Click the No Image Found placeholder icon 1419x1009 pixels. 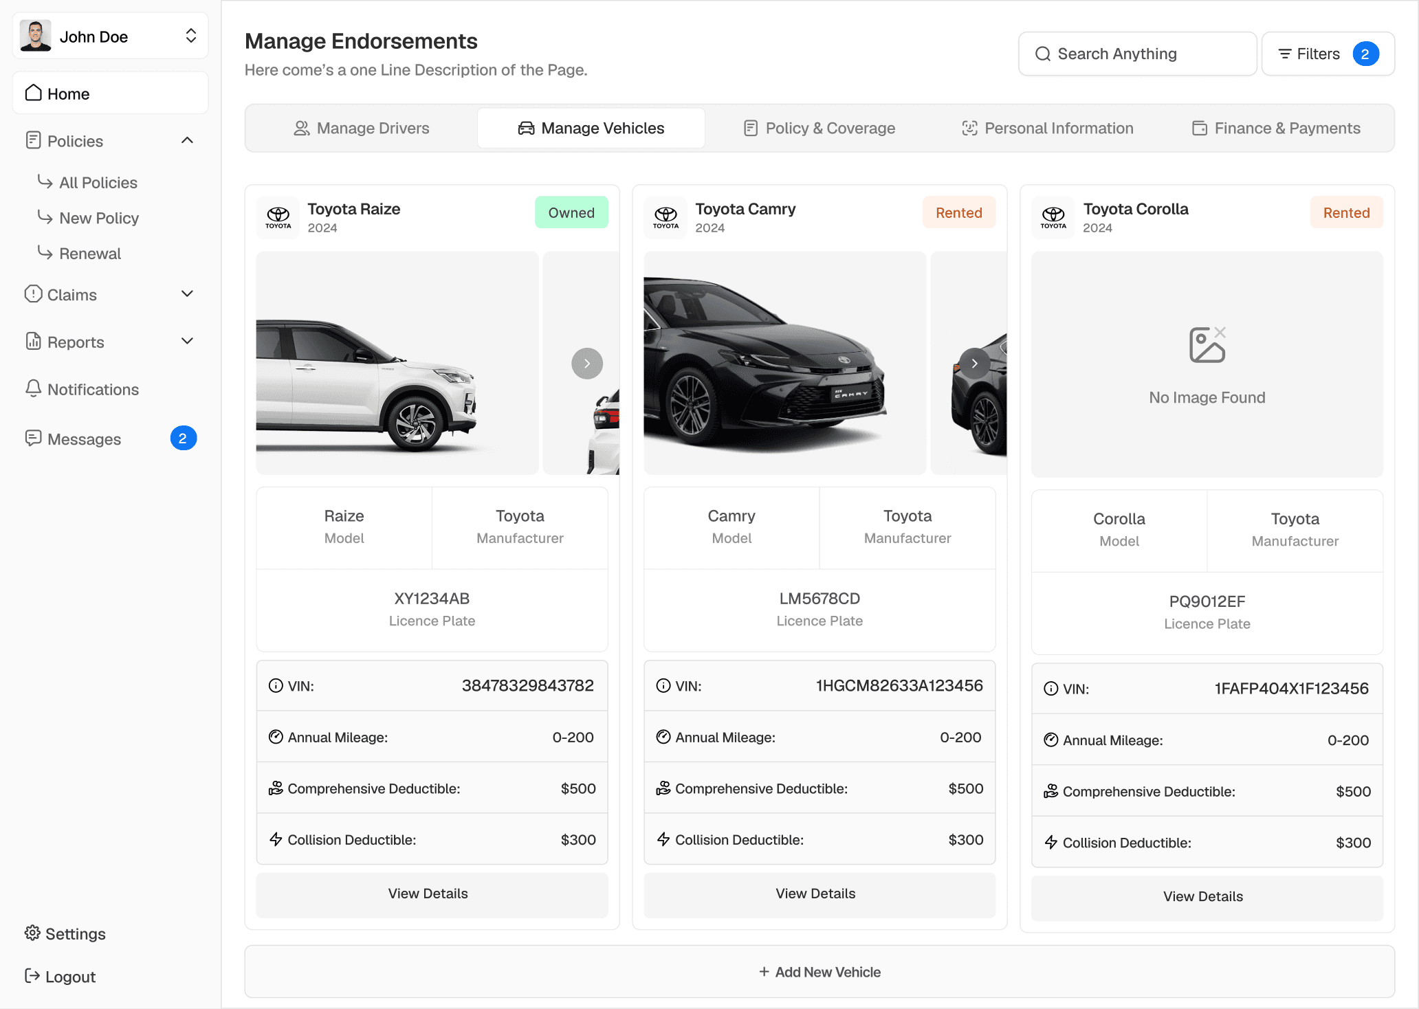coord(1207,345)
